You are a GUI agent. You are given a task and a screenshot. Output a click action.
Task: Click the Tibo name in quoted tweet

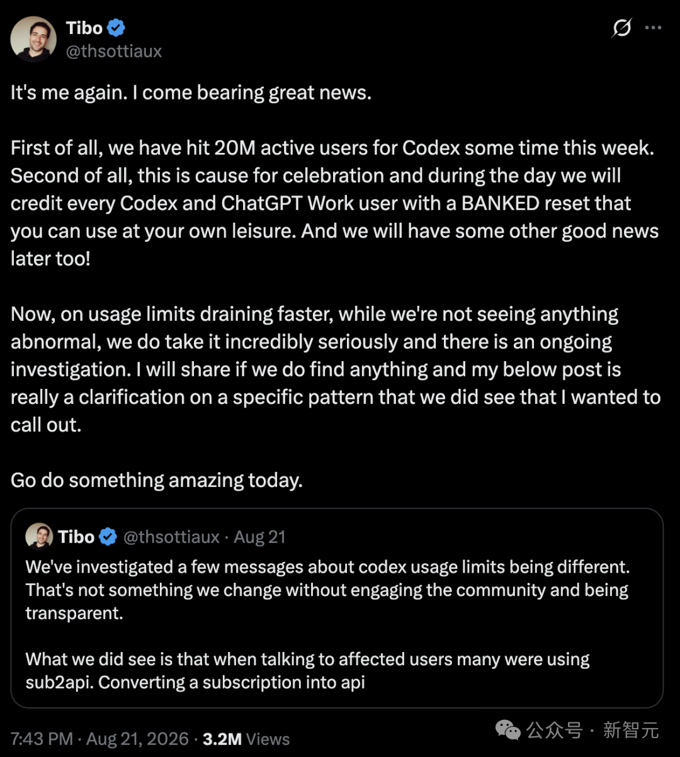point(76,537)
